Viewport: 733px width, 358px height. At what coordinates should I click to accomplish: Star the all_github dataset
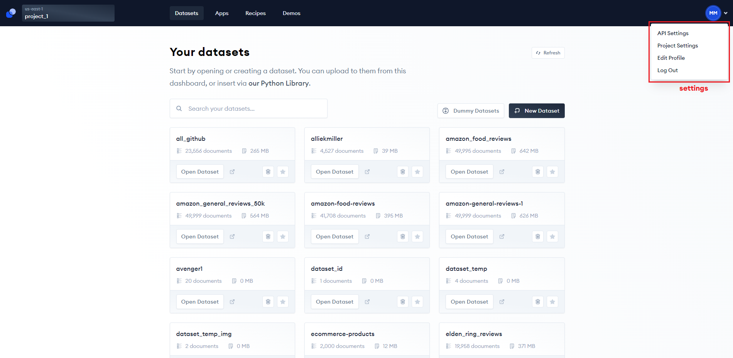pyautogui.click(x=283, y=172)
